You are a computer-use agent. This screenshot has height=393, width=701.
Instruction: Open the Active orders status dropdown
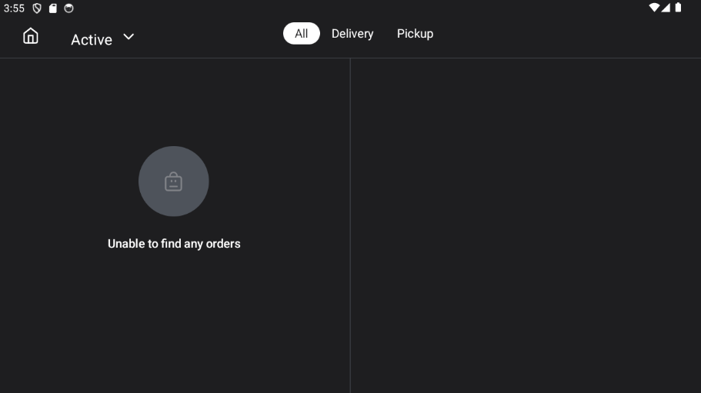coord(102,39)
